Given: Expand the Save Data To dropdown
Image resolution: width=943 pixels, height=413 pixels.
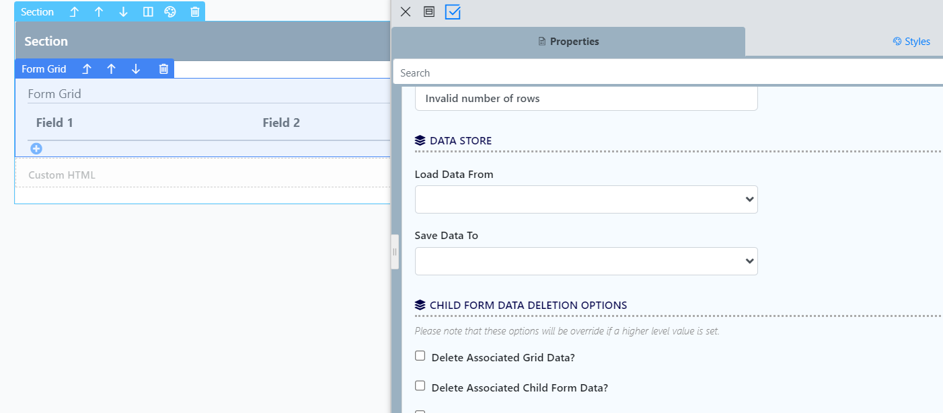Looking at the screenshot, I should coord(586,261).
